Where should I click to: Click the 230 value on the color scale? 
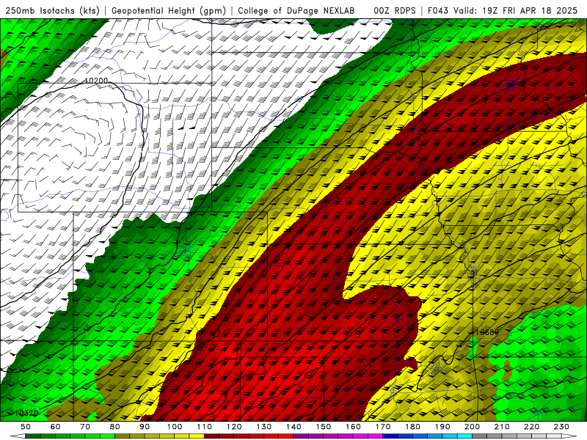pyautogui.click(x=561, y=427)
